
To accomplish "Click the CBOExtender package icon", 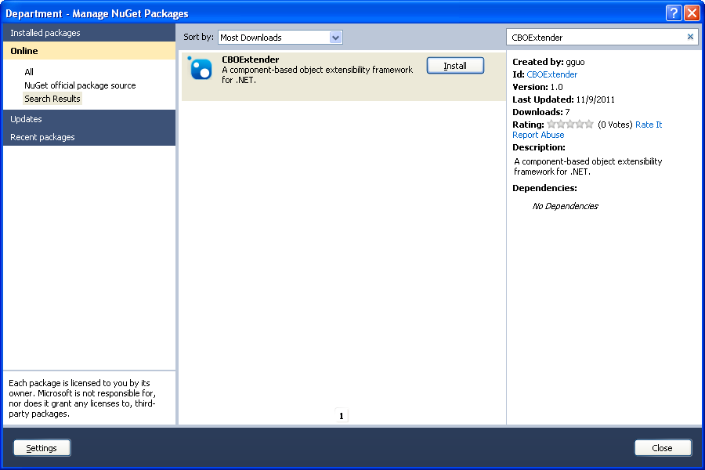I will point(200,69).
